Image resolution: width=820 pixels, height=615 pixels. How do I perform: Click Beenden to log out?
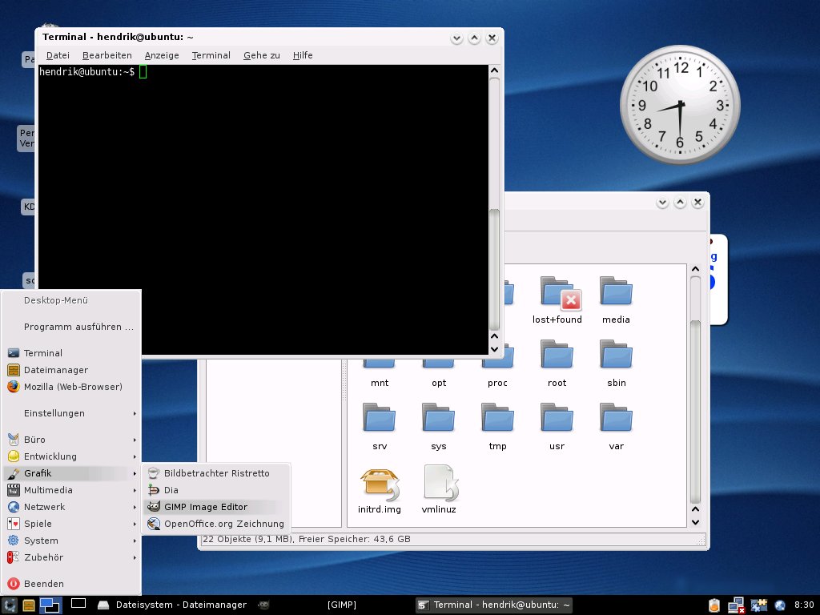71,584
